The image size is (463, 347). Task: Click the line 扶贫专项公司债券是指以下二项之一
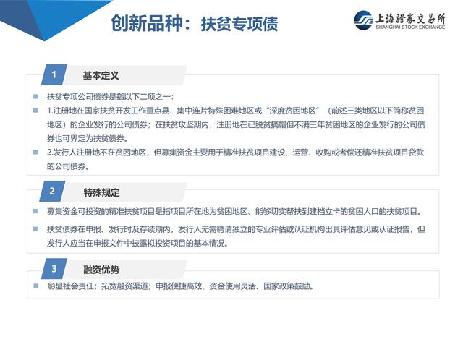click(x=111, y=96)
